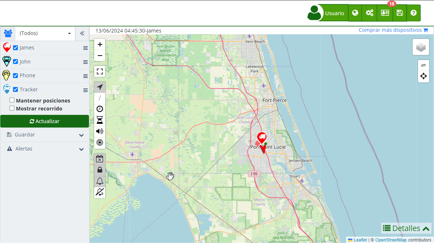Click the hourglass icon on map toolbar
The width and height of the screenshot is (434, 244).
(x=100, y=120)
